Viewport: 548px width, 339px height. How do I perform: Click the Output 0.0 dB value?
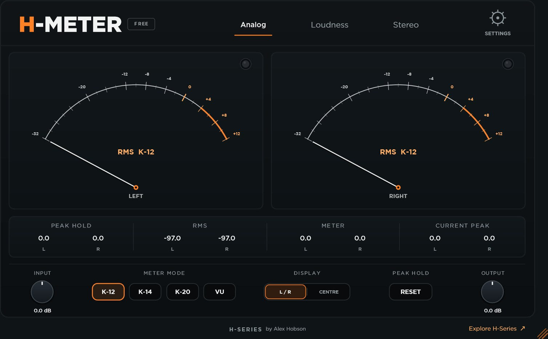(x=493, y=311)
